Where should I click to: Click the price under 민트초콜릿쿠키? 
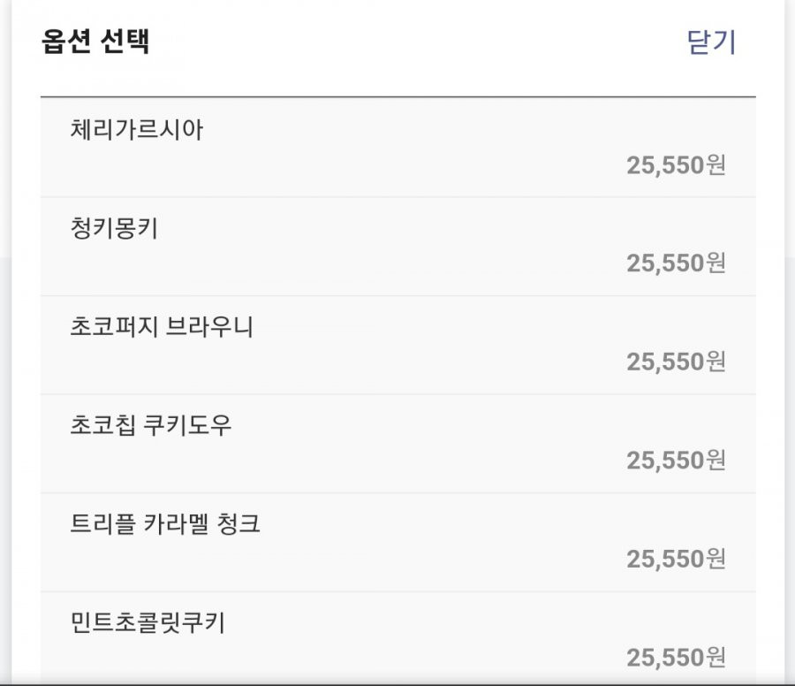[676, 657]
